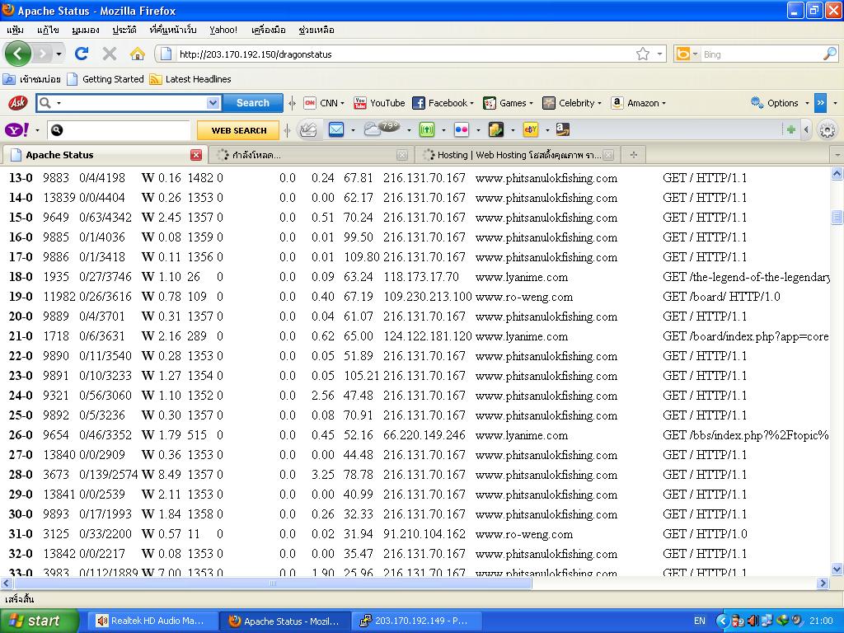The height and width of the screenshot is (633, 844).
Task: Click the vertical scrollbar down arrow
Action: pyautogui.click(x=837, y=569)
